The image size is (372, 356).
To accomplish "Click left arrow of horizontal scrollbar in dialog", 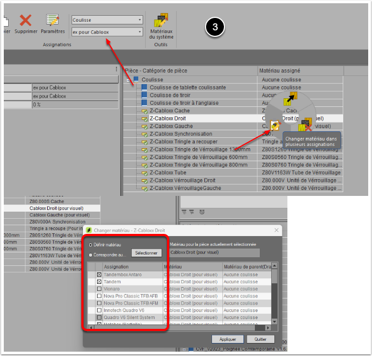I will [x=91, y=328].
